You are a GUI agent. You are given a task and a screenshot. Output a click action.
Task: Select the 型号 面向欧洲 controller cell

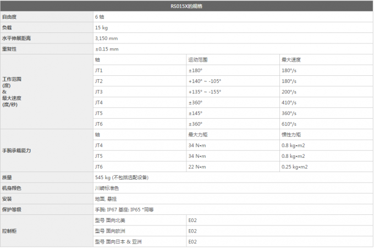click(x=111, y=231)
